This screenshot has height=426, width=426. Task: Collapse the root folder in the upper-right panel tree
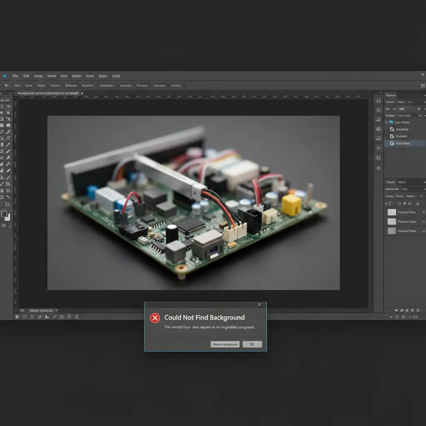point(386,122)
